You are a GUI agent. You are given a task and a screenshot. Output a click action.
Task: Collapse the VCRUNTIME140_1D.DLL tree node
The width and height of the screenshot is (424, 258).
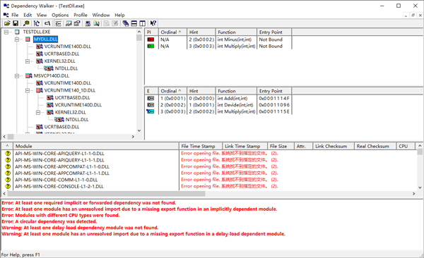(28, 90)
